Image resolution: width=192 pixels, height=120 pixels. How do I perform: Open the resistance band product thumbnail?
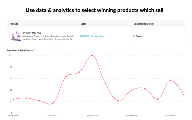[16, 37]
